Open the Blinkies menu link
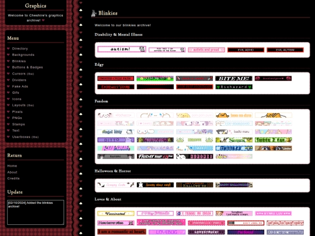The image size is (315, 236). [19, 61]
